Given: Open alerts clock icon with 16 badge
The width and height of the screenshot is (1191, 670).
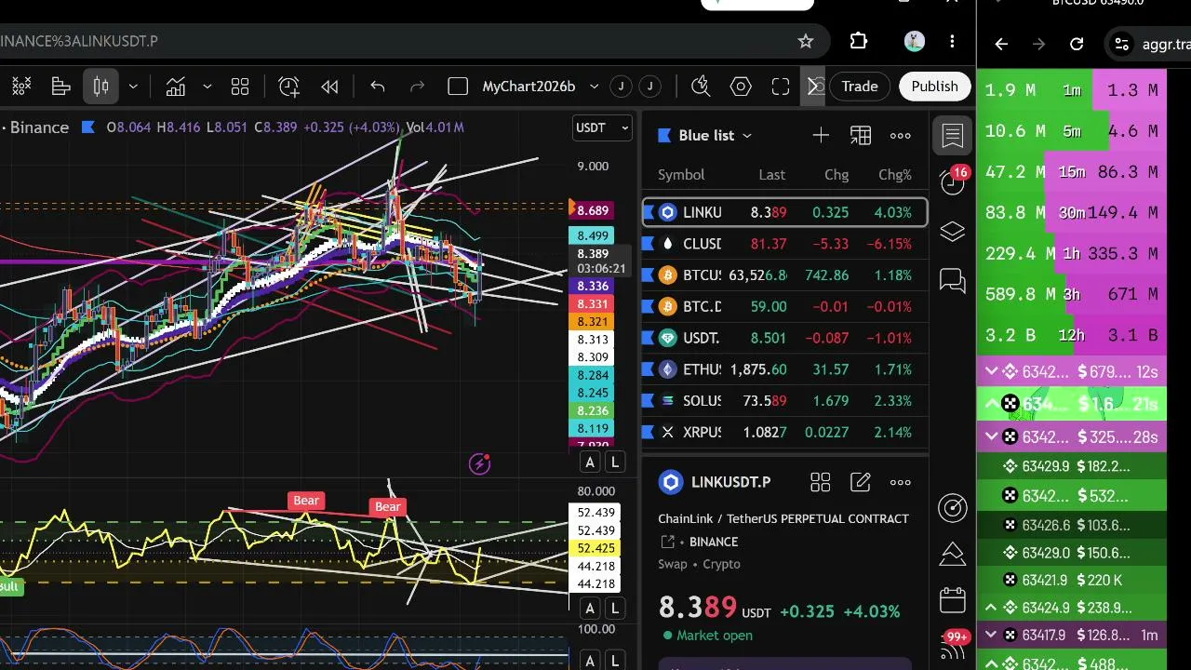Looking at the screenshot, I should click(953, 181).
